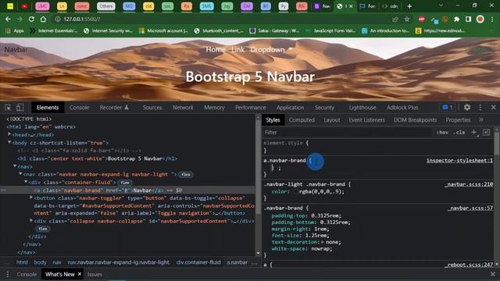Toggle the :hov element state panel
This screenshot has width=500, height=281.
443,132
